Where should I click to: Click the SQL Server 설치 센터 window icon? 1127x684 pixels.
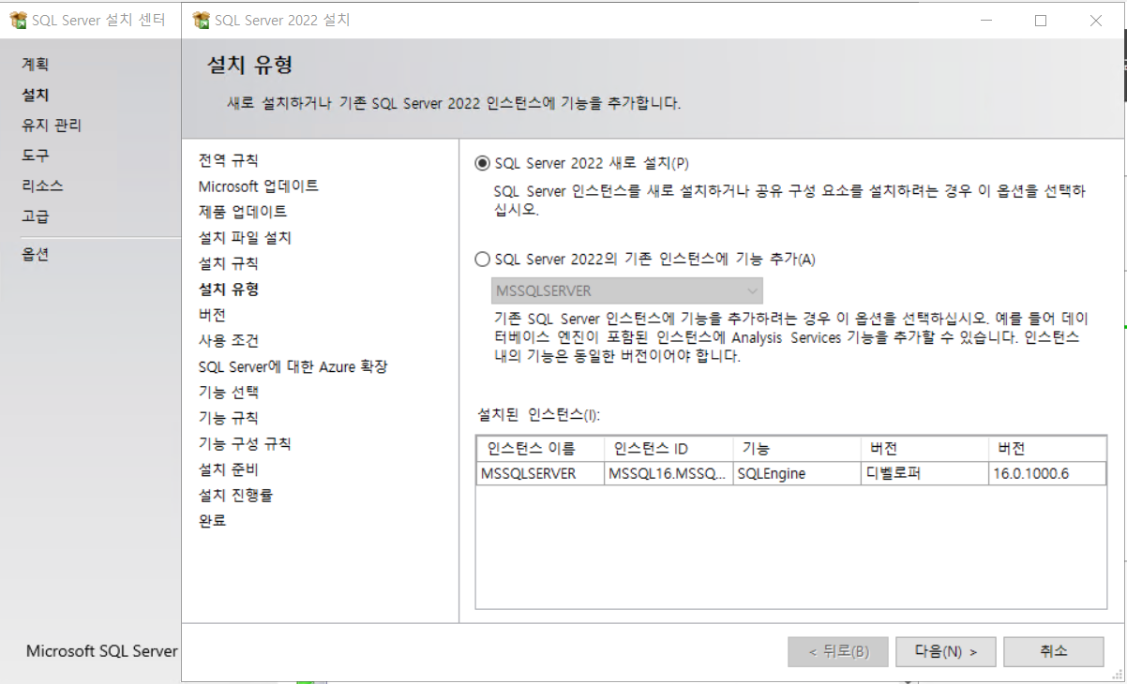coord(19,20)
